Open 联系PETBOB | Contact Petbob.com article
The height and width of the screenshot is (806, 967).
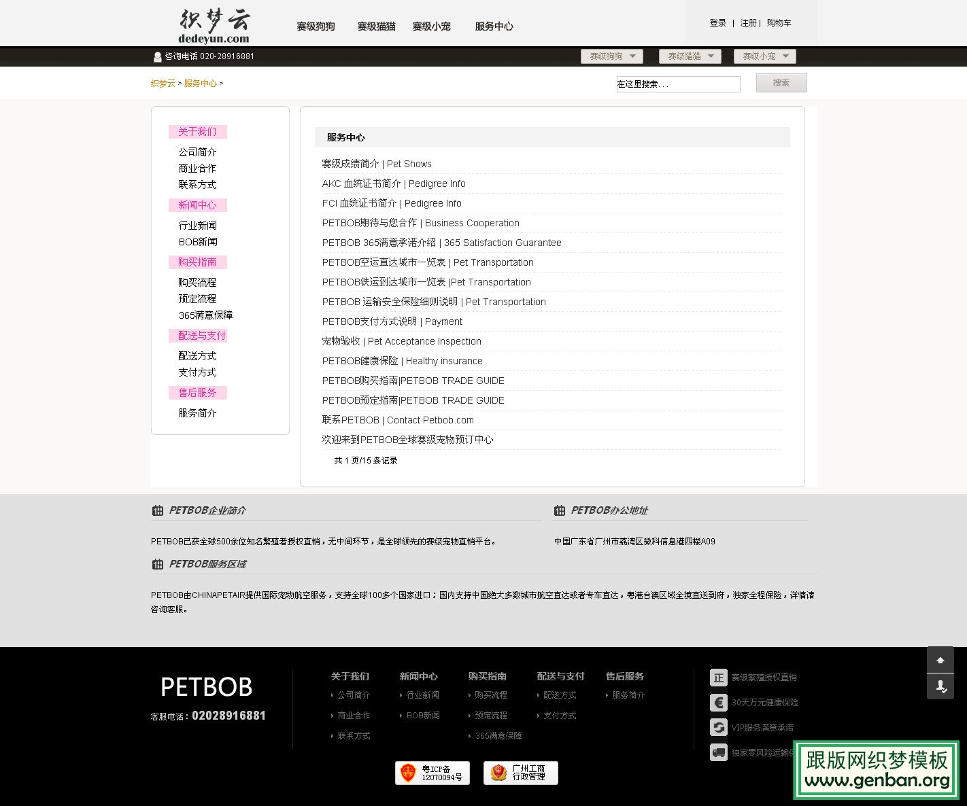(x=398, y=420)
